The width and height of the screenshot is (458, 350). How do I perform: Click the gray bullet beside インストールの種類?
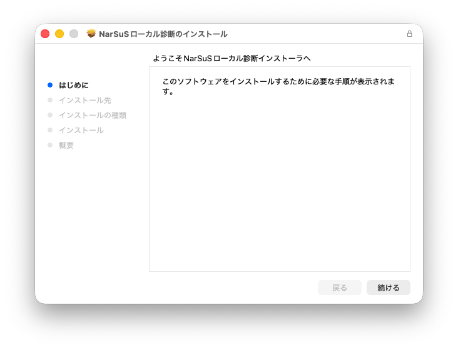coord(50,115)
